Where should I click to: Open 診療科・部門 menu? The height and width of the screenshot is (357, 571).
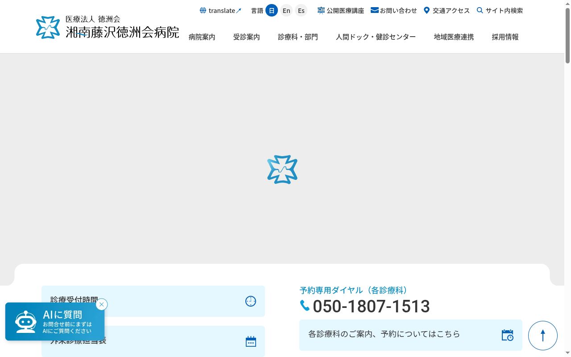click(x=298, y=37)
